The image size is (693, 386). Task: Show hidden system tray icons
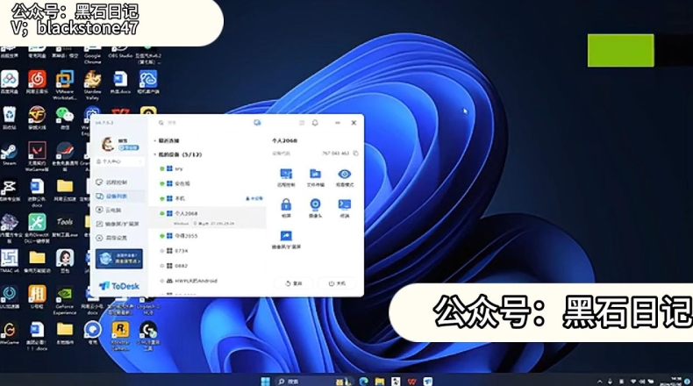click(x=600, y=381)
